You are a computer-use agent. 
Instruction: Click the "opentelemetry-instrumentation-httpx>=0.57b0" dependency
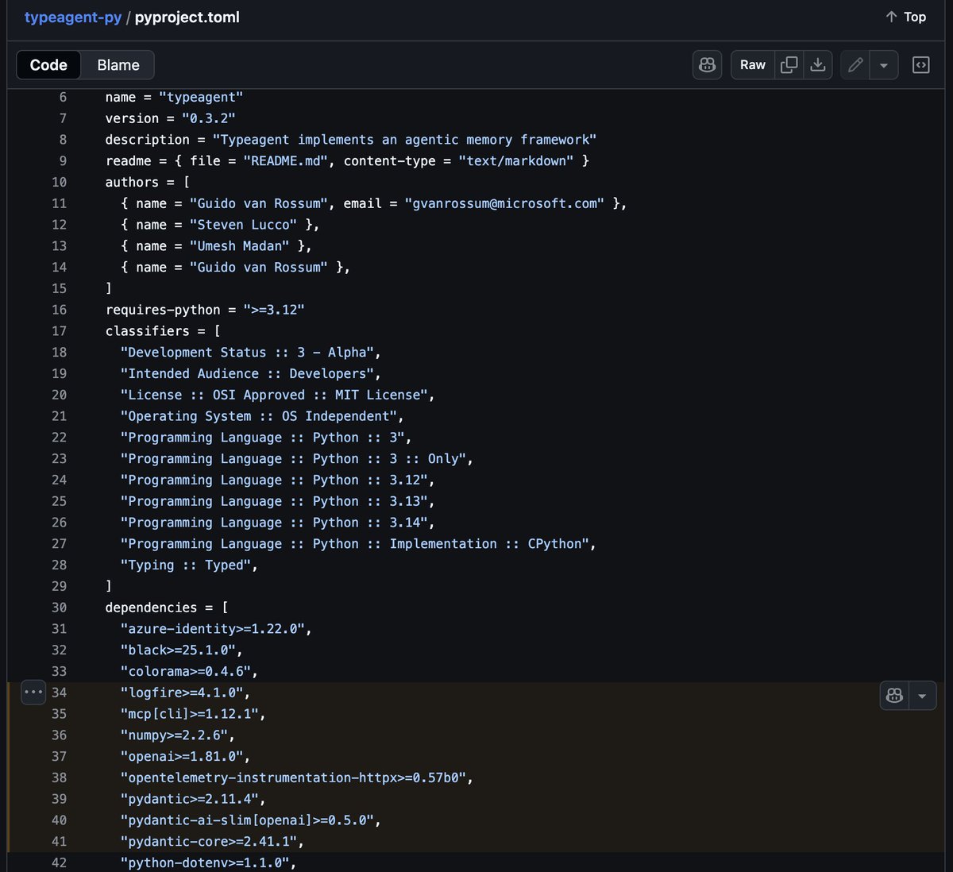(x=293, y=777)
